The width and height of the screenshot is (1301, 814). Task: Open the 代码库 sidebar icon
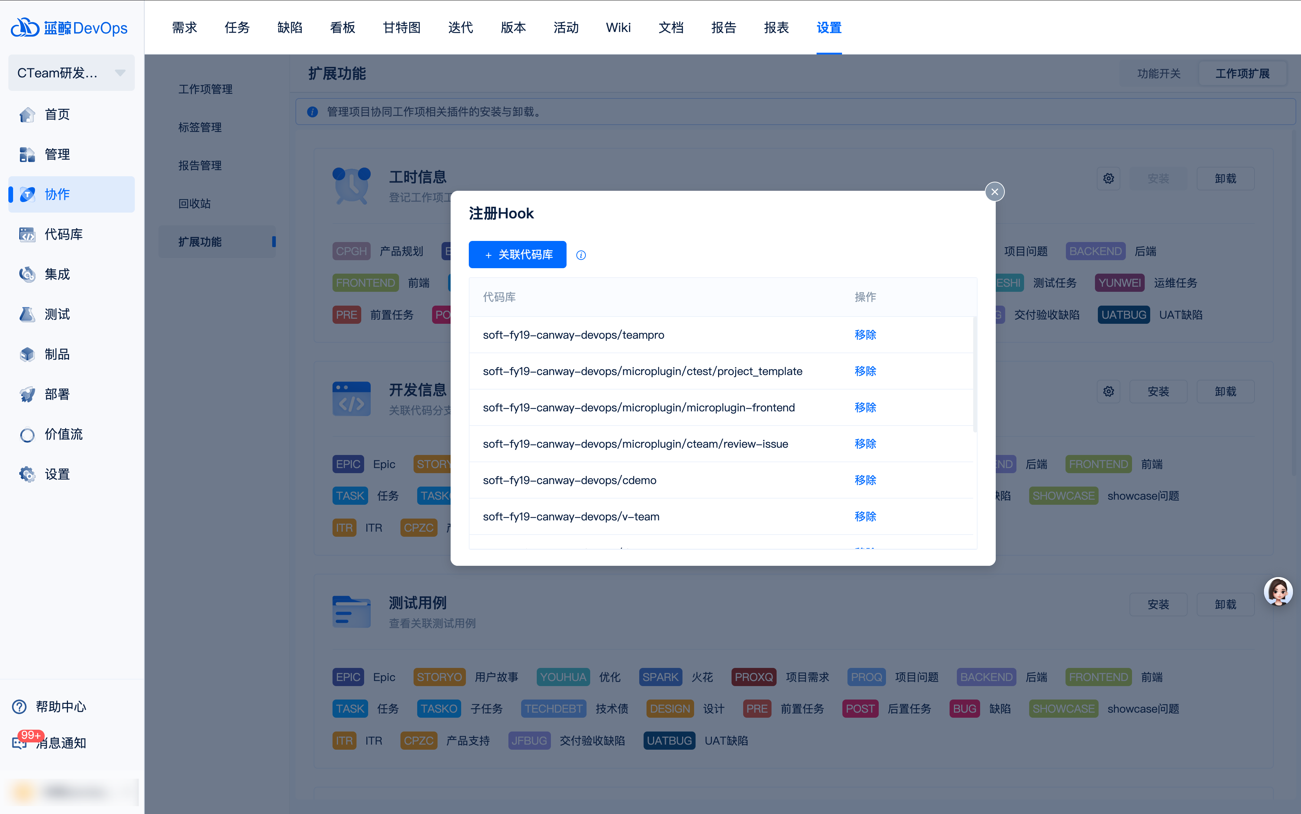click(x=27, y=234)
